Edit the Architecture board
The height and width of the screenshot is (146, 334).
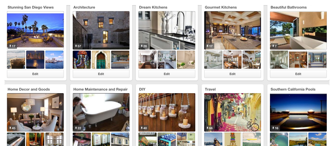click(101, 74)
